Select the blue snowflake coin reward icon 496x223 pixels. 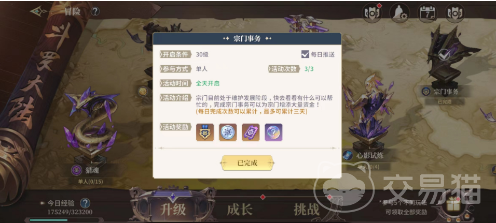click(228, 132)
